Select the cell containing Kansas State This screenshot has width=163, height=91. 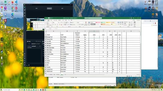[x=53, y=39]
